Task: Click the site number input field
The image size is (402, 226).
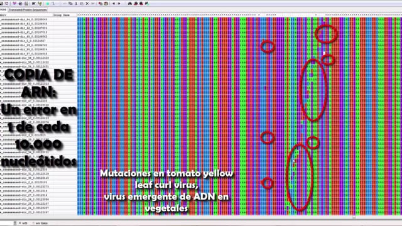Action: click(7, 223)
